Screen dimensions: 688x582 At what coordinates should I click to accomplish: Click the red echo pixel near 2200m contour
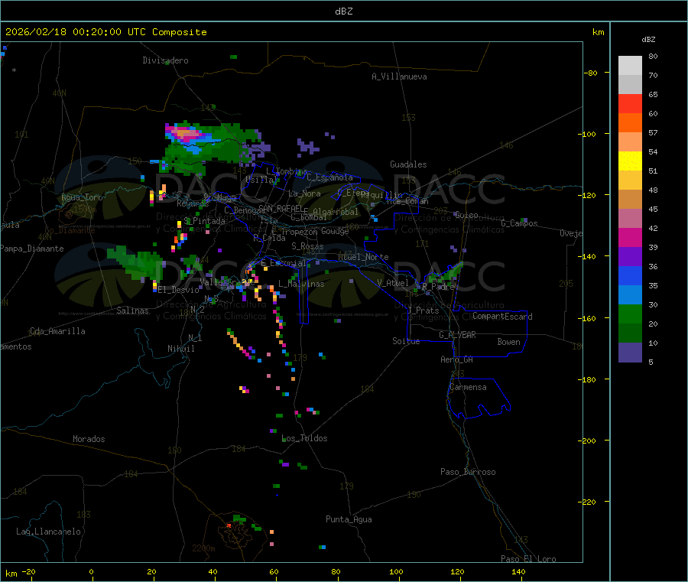(229, 525)
